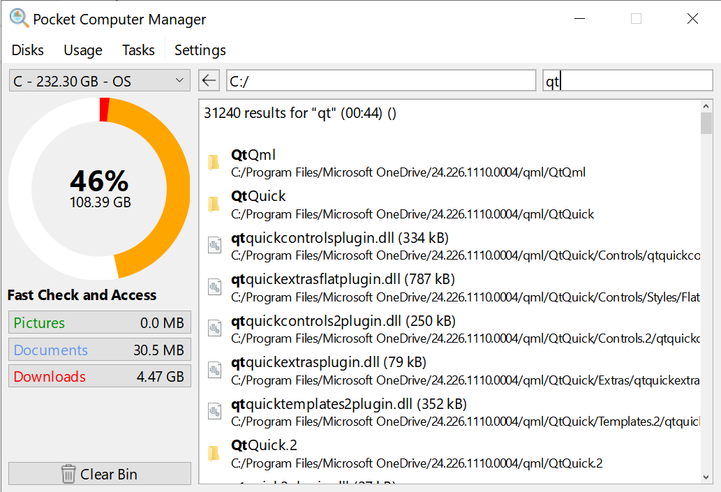The width and height of the screenshot is (721, 492).
Task: Close the Pocket Computer Manager window
Action: 692,18
